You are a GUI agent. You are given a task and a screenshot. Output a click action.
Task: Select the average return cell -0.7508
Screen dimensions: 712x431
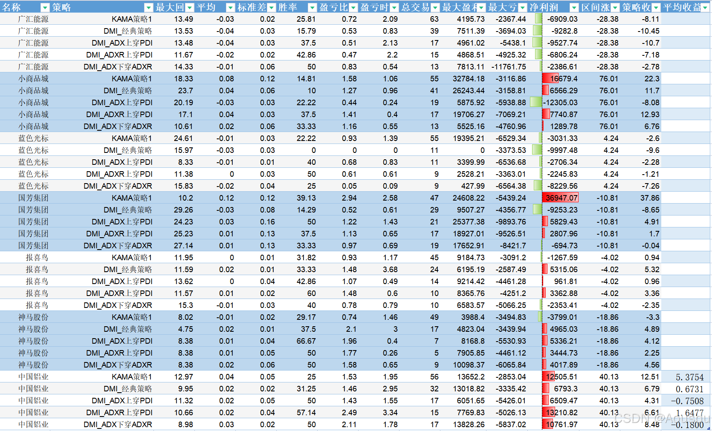click(x=686, y=401)
